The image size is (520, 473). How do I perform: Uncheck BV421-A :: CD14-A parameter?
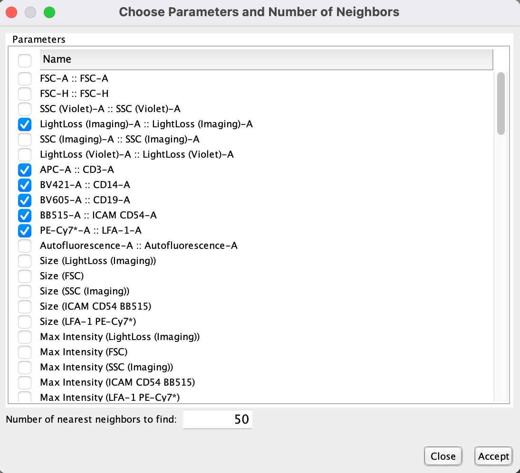(24, 185)
